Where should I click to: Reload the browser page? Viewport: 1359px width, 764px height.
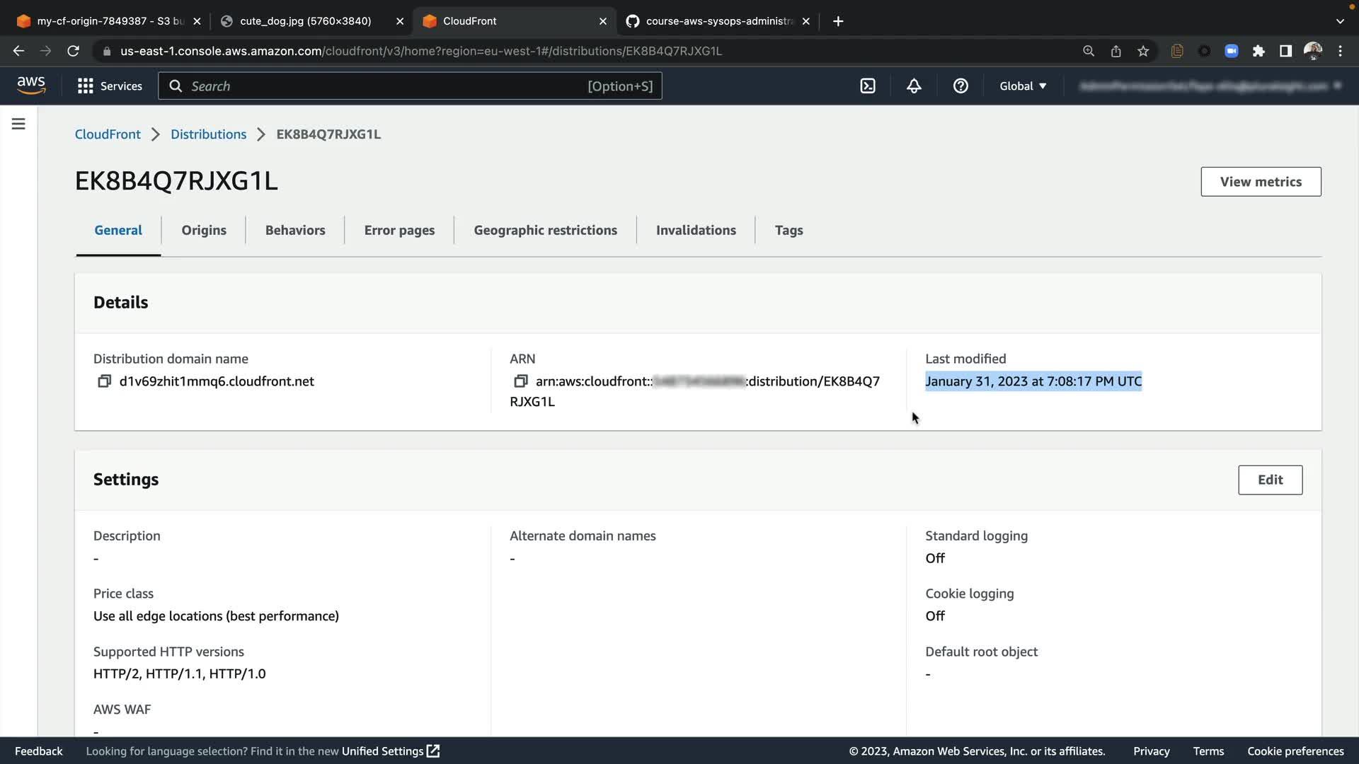(73, 51)
